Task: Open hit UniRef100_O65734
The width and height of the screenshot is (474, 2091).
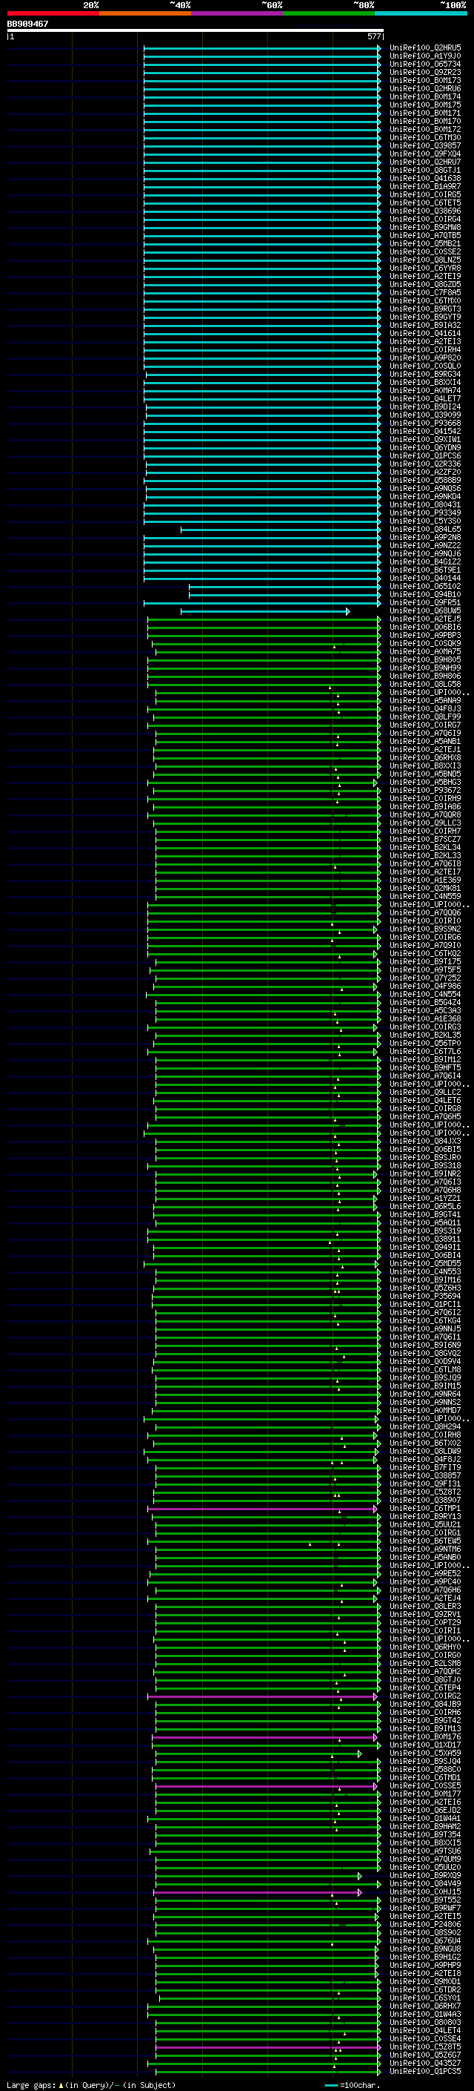Action: click(425, 64)
